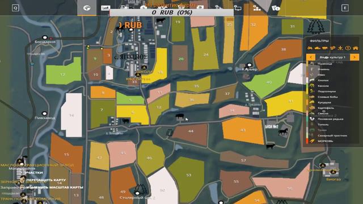Select white field 16
Image resolution: width=363 pixels, height=204 pixels.
click(71, 115)
